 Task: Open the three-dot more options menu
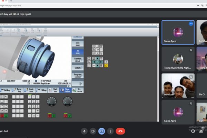(x=110, y=131)
